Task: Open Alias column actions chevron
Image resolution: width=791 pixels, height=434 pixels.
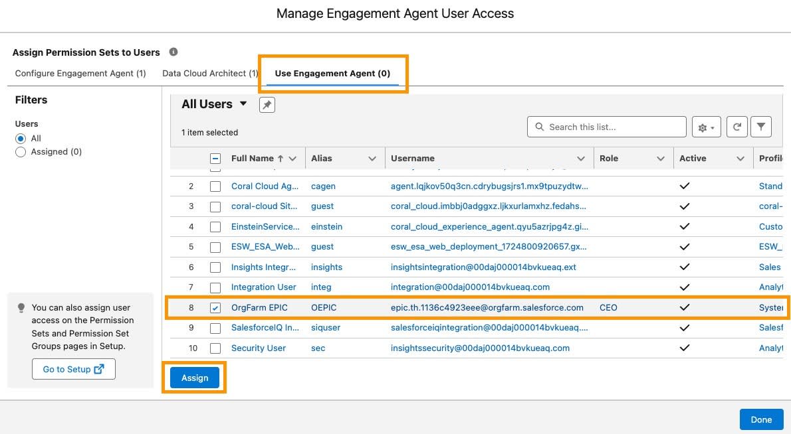Action: [372, 159]
